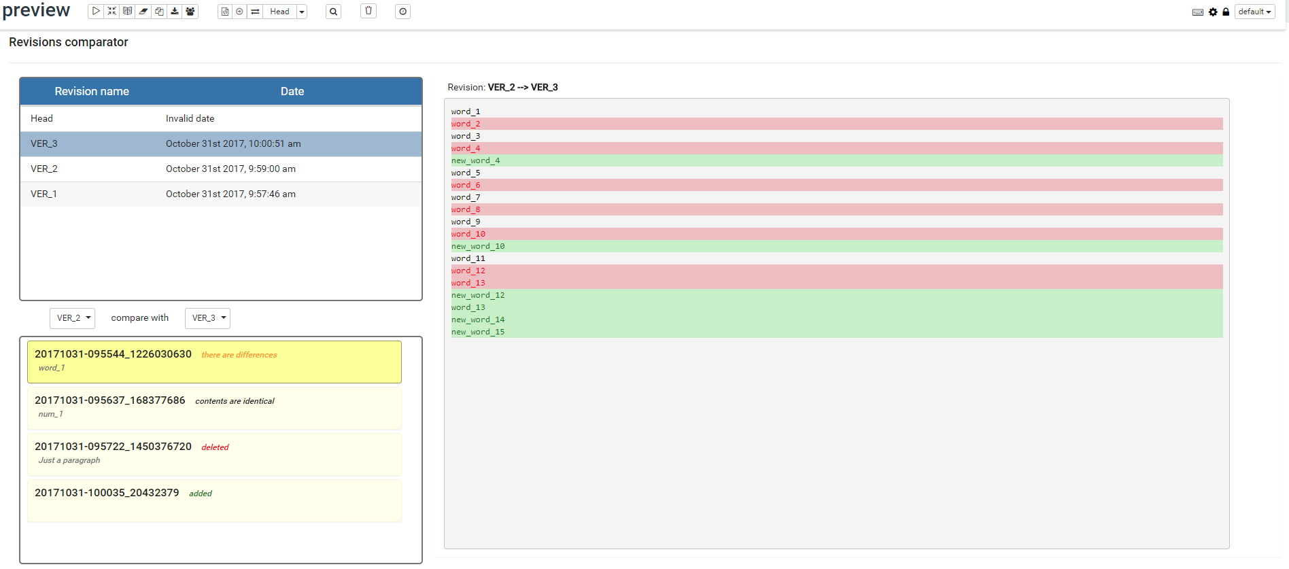Click the trash bin icon
This screenshot has width=1289, height=569.
[368, 11]
